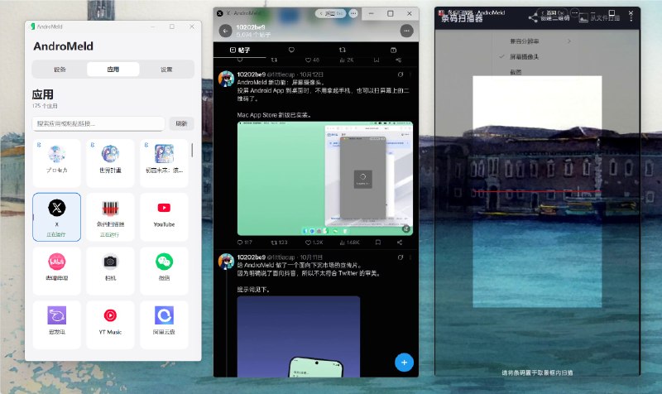This screenshot has width=662, height=394.
Task: Repost the post showing 123 reposts
Action: pyautogui.click(x=279, y=243)
